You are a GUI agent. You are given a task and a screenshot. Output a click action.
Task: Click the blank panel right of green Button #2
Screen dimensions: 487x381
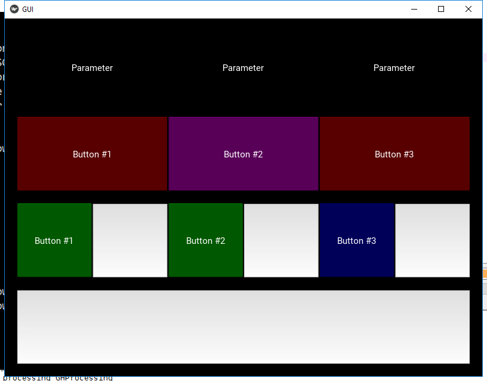[x=281, y=240]
